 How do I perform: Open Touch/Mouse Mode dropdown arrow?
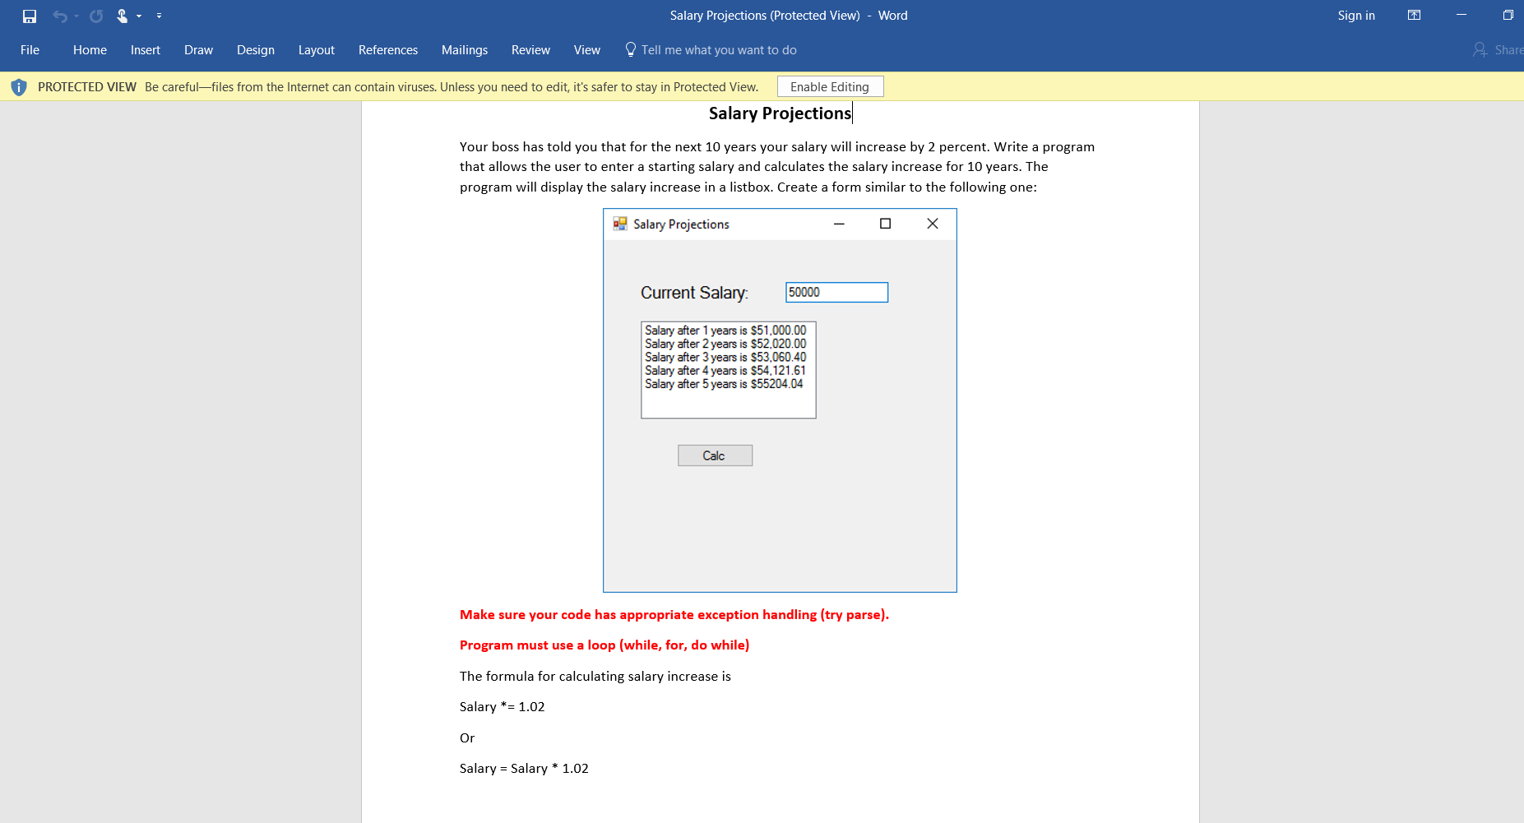pyautogui.click(x=139, y=16)
